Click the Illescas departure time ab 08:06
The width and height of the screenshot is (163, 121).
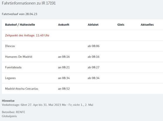coord(93,46)
